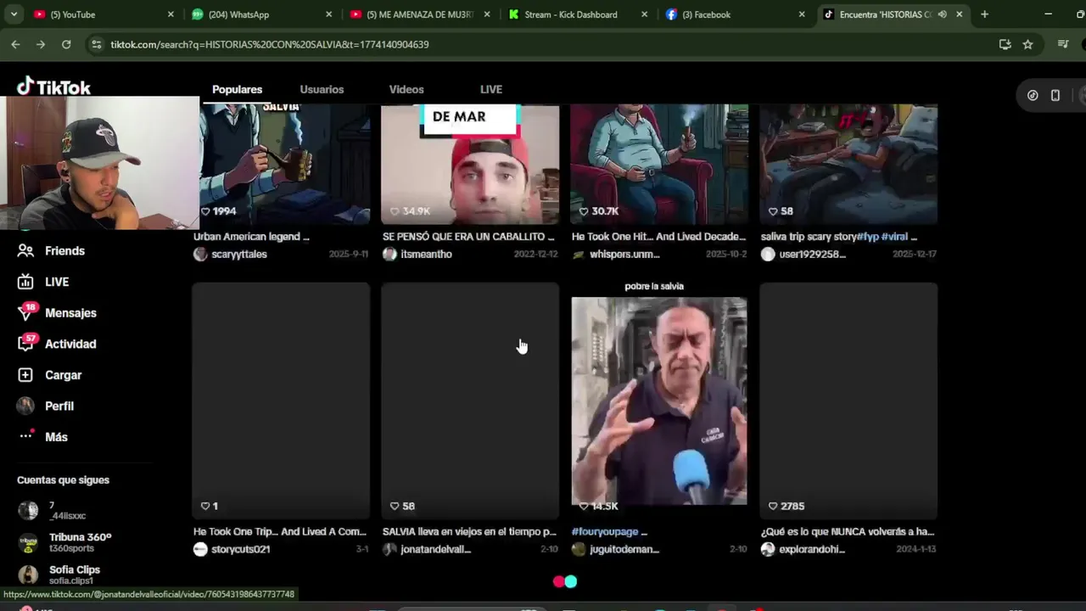Open the storycuts021 user link
Image resolution: width=1086 pixels, height=611 pixels.
tap(241, 549)
